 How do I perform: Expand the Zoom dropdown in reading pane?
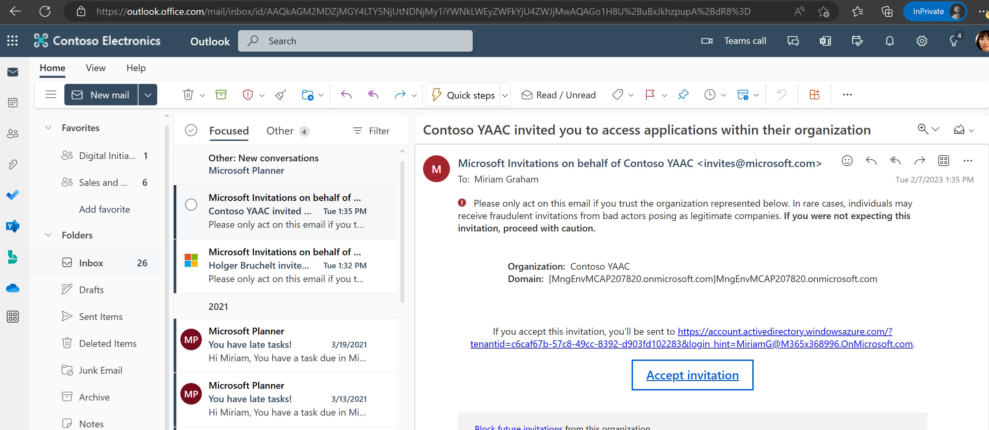pos(936,129)
